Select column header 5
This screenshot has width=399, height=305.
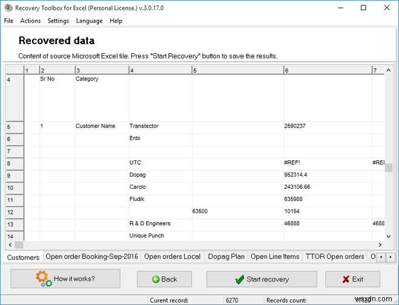[x=238, y=70]
